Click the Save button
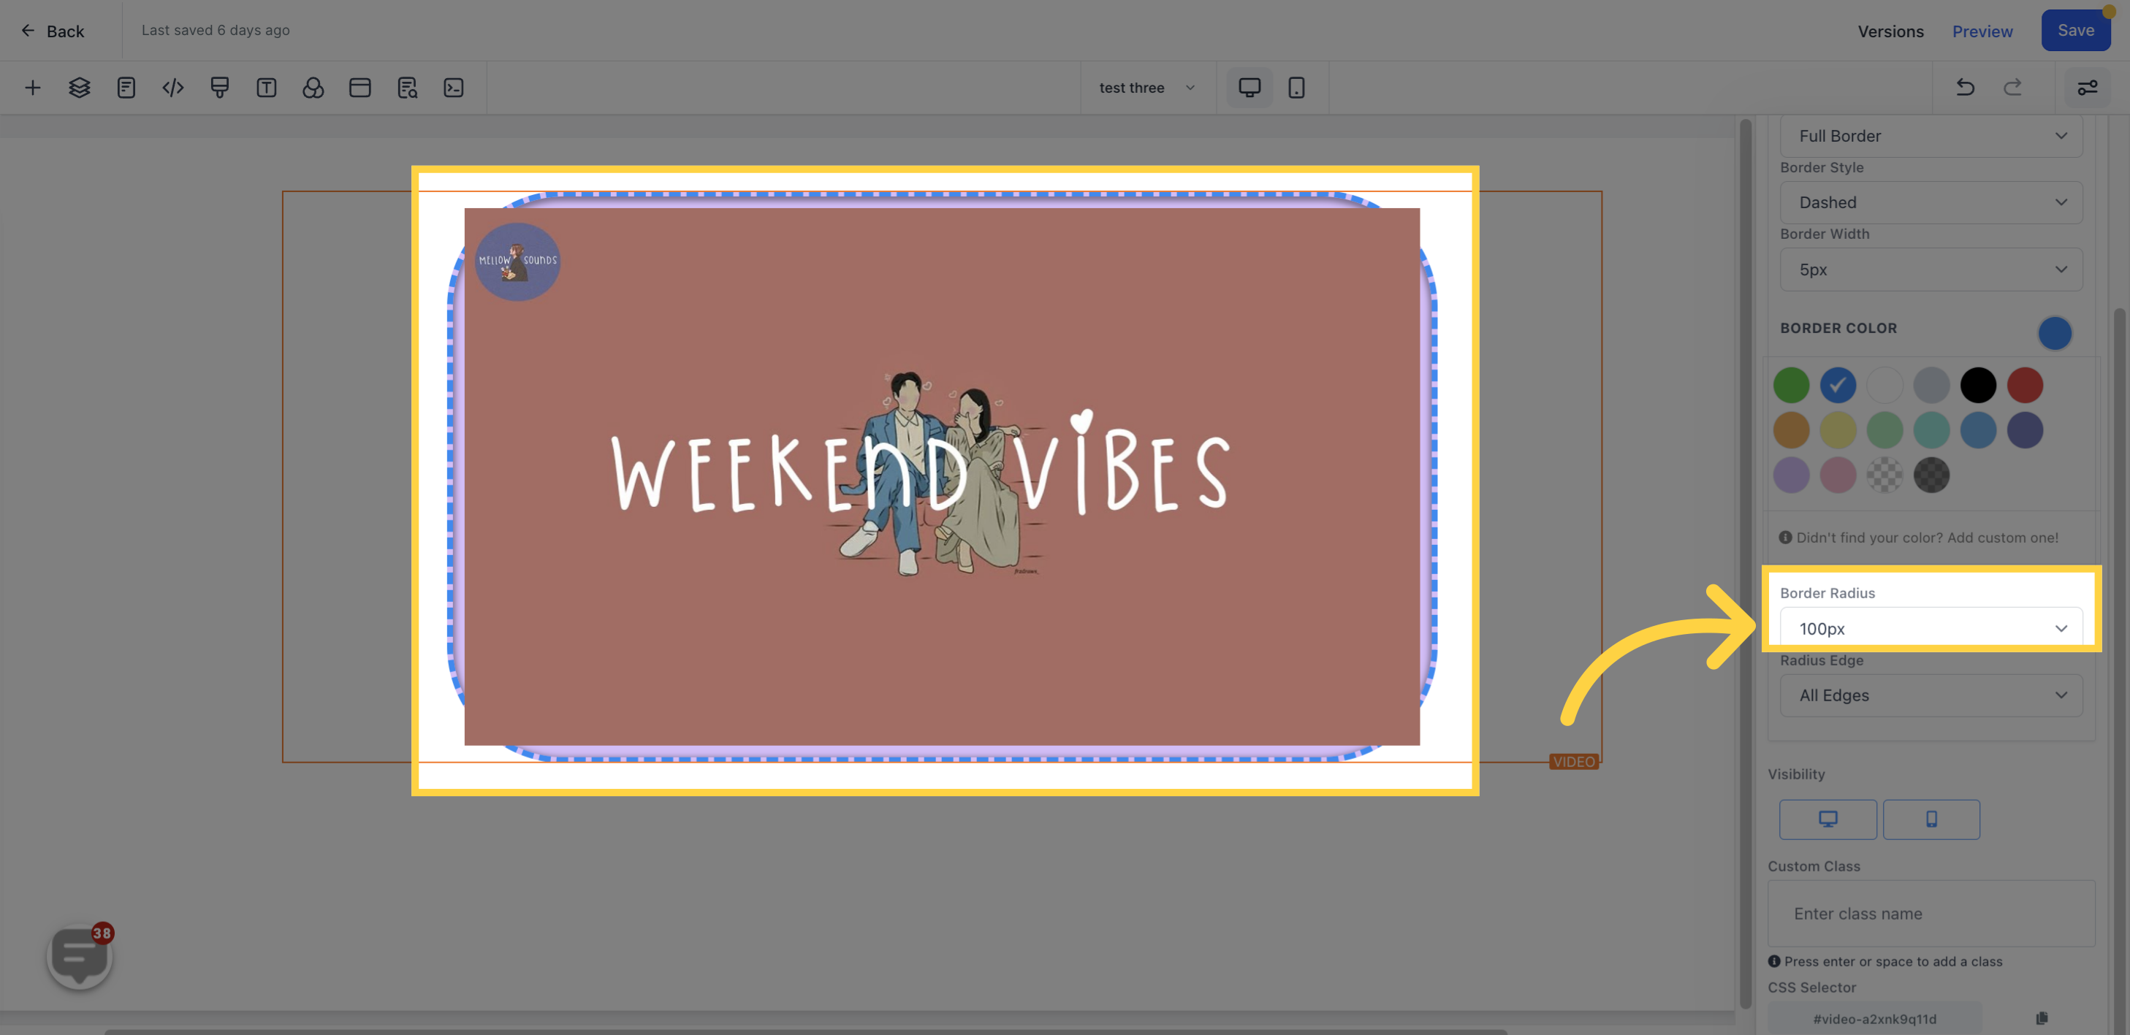The image size is (2130, 1035). (2075, 31)
